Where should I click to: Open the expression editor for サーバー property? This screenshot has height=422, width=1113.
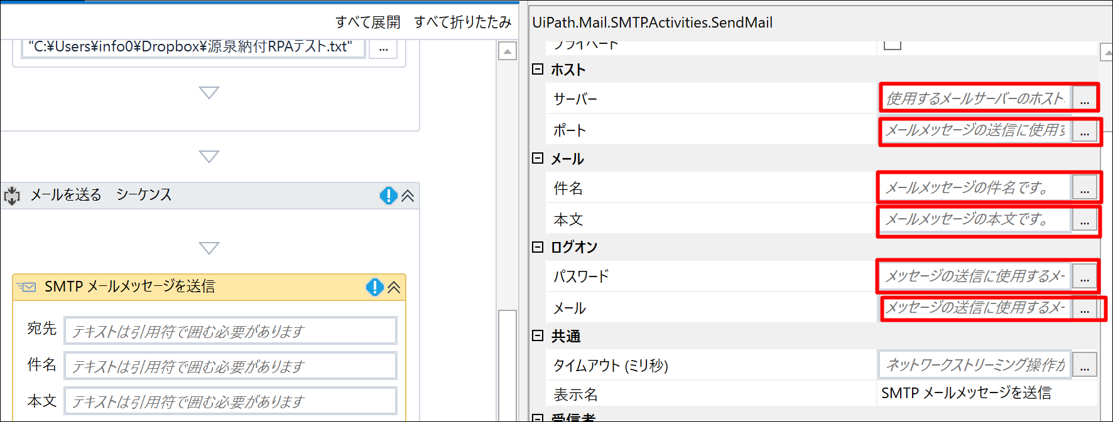[x=1085, y=98]
